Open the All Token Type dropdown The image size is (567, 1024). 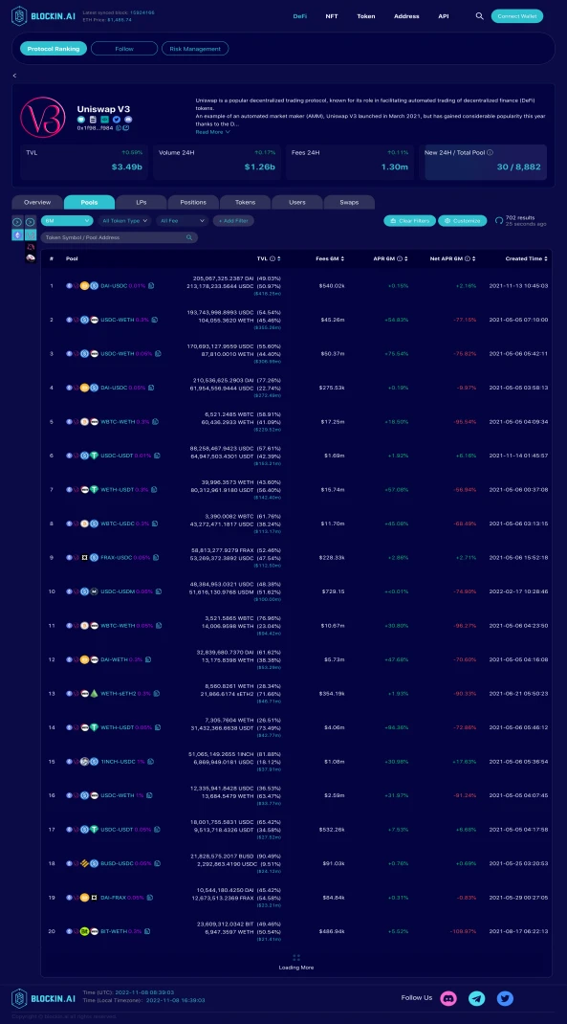[x=124, y=221]
